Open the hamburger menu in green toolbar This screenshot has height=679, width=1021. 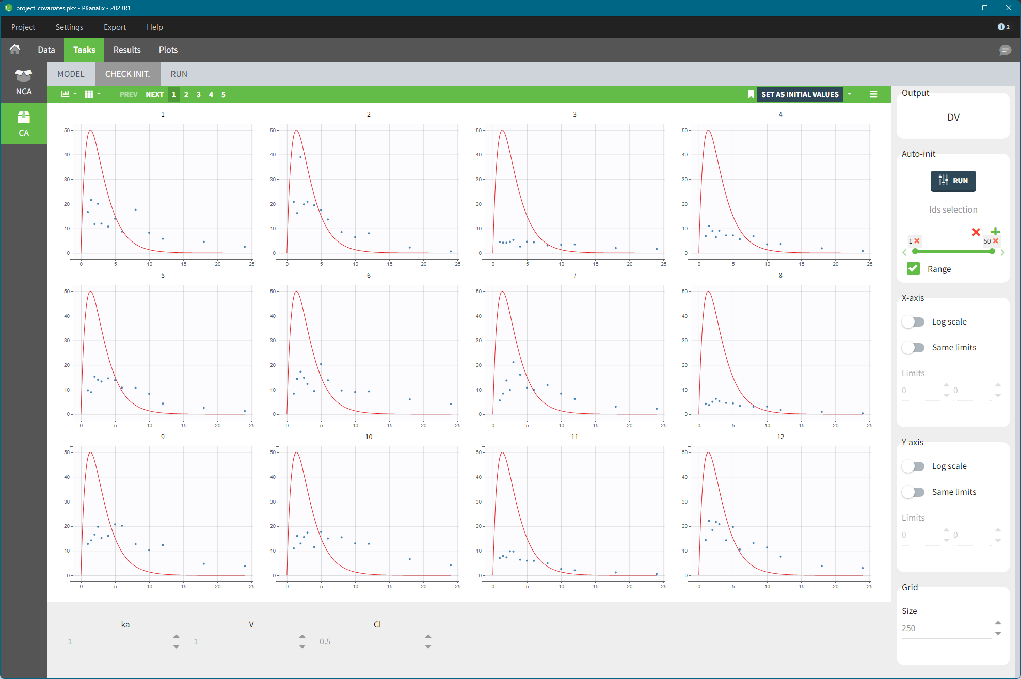pyautogui.click(x=873, y=94)
